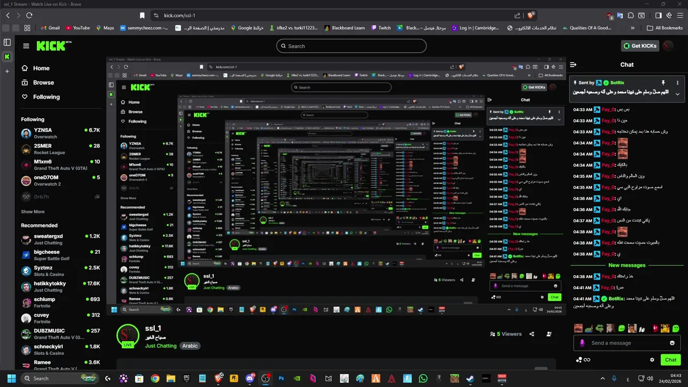Screen dimensions: 688x387
Task: Open the Twitch bookmark
Action: (379, 28)
